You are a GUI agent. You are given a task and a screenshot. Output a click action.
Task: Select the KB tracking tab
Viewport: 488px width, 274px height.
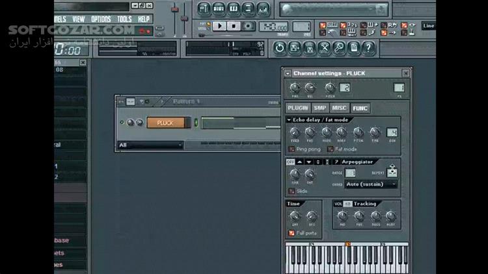click(x=347, y=204)
